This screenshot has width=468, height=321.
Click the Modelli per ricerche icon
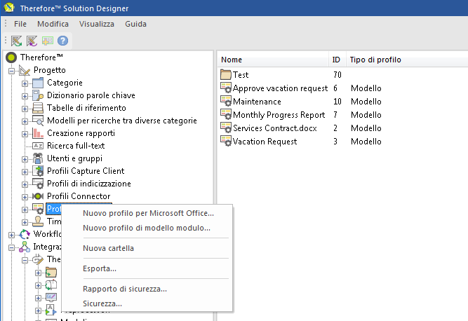(38, 121)
